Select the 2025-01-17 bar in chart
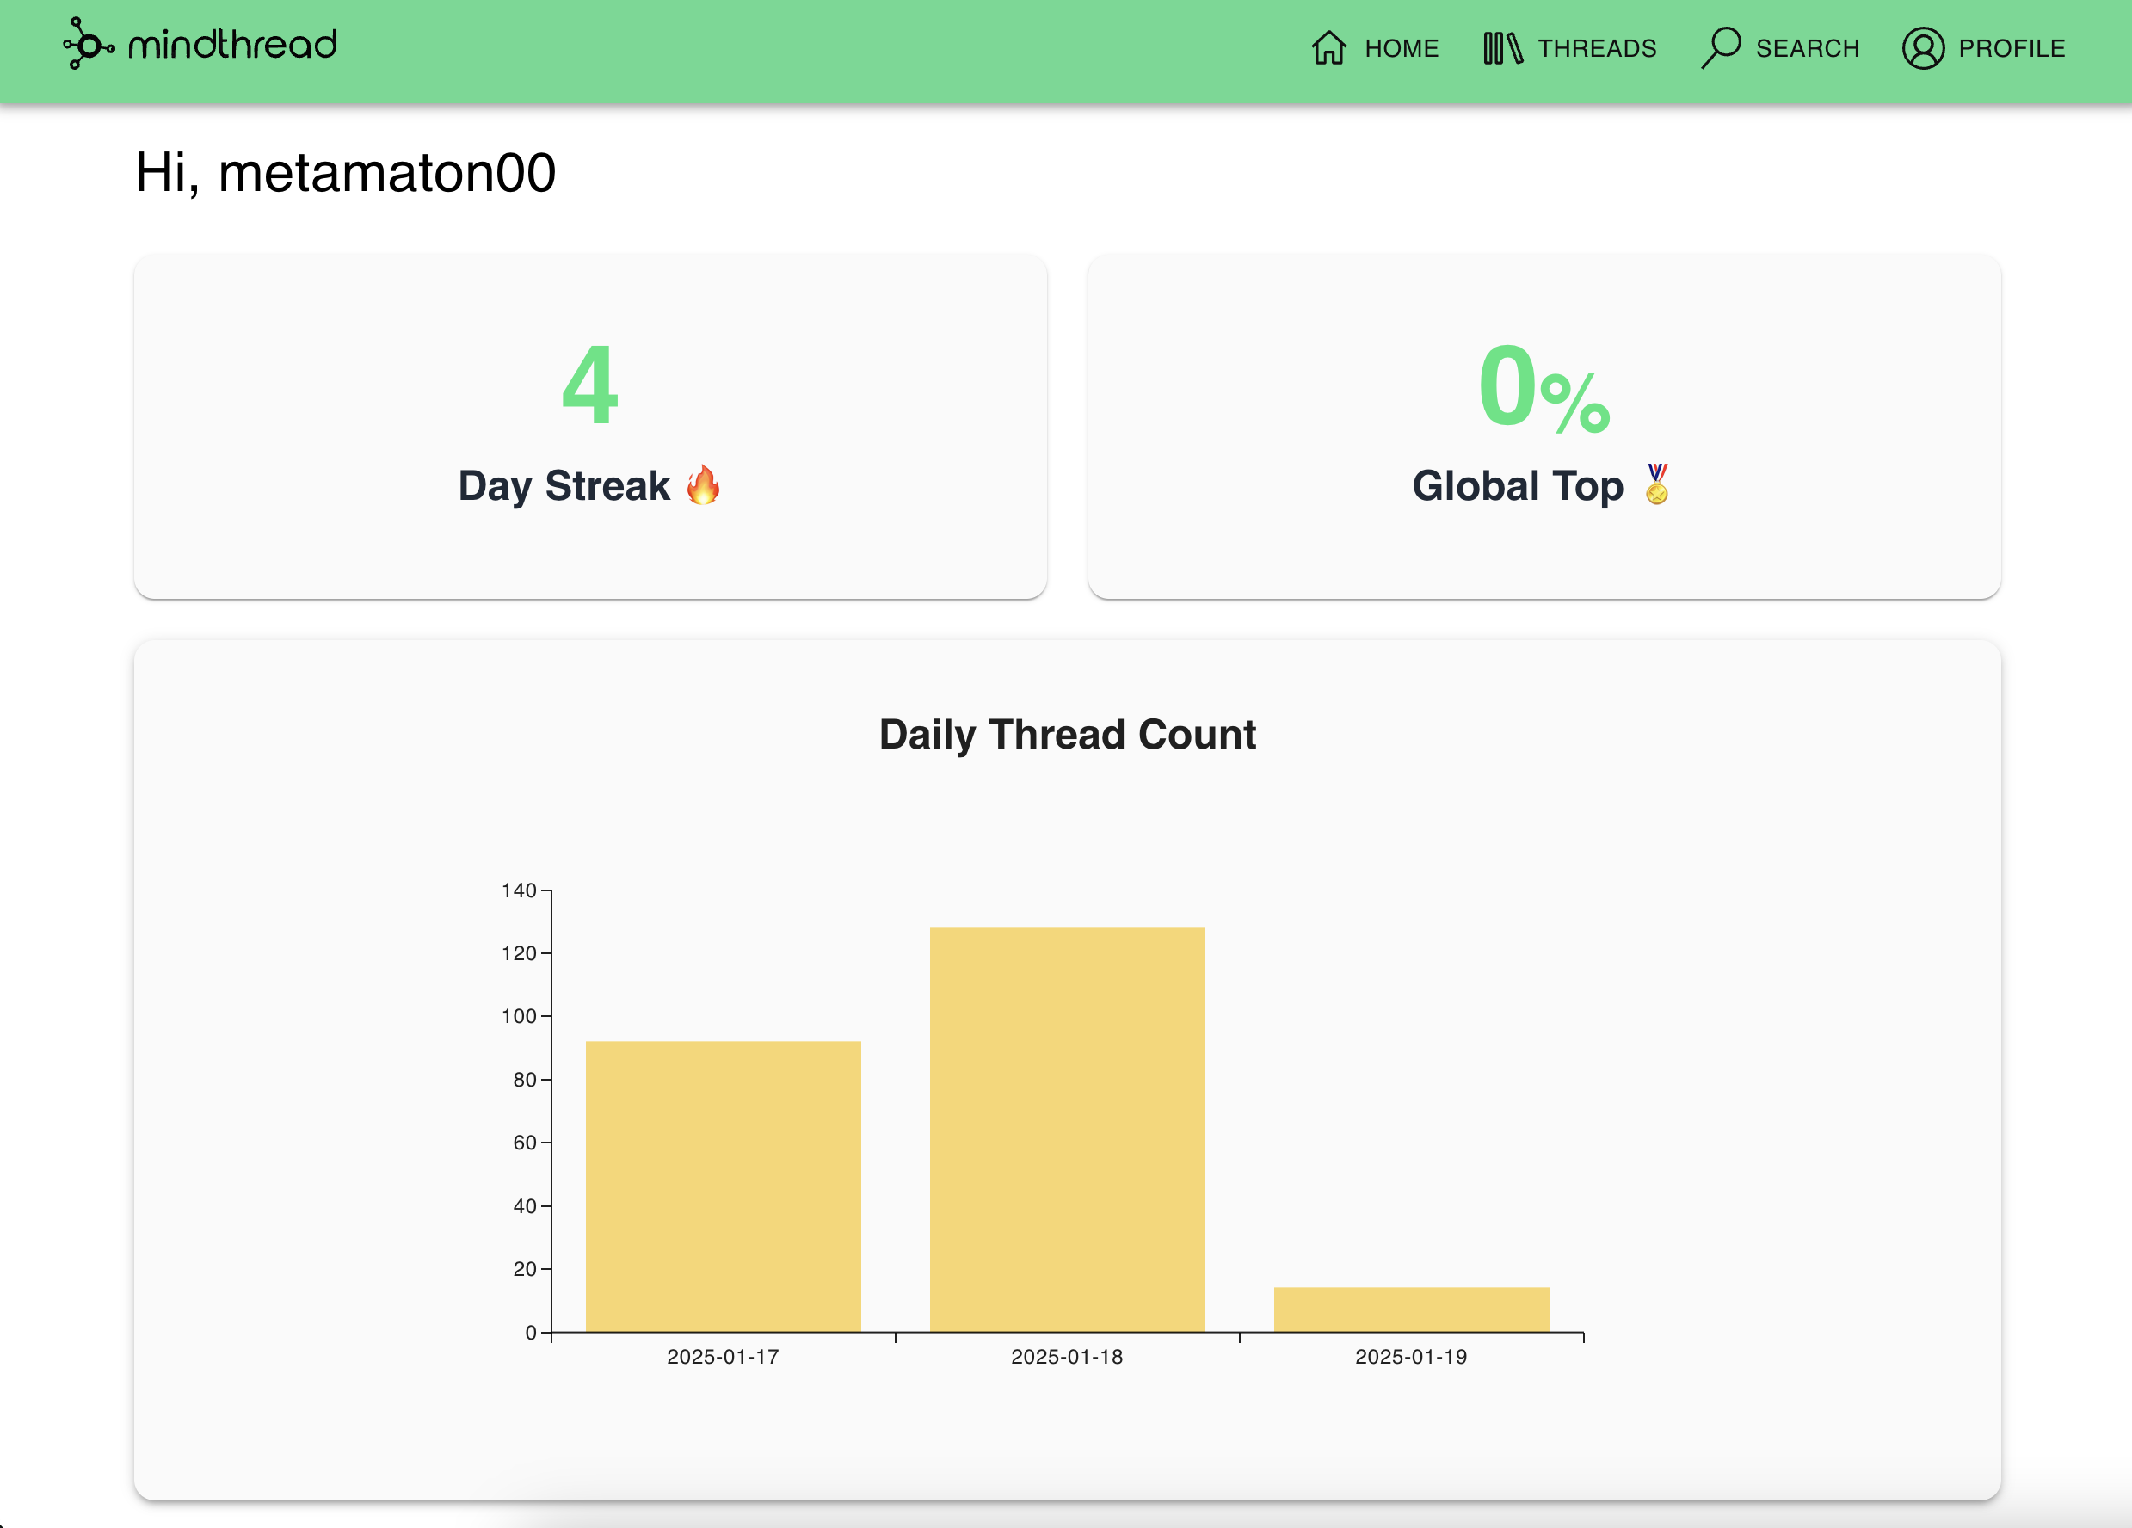 tap(723, 1185)
